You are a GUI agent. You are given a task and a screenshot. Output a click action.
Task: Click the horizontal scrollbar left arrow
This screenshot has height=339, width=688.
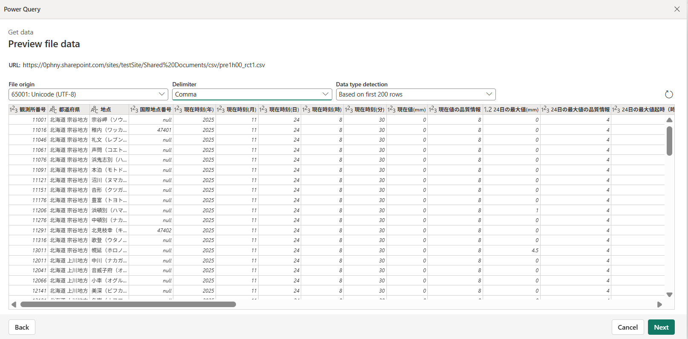[14, 305]
